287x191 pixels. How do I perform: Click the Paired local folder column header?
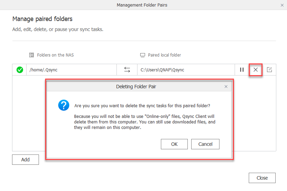(x=164, y=55)
